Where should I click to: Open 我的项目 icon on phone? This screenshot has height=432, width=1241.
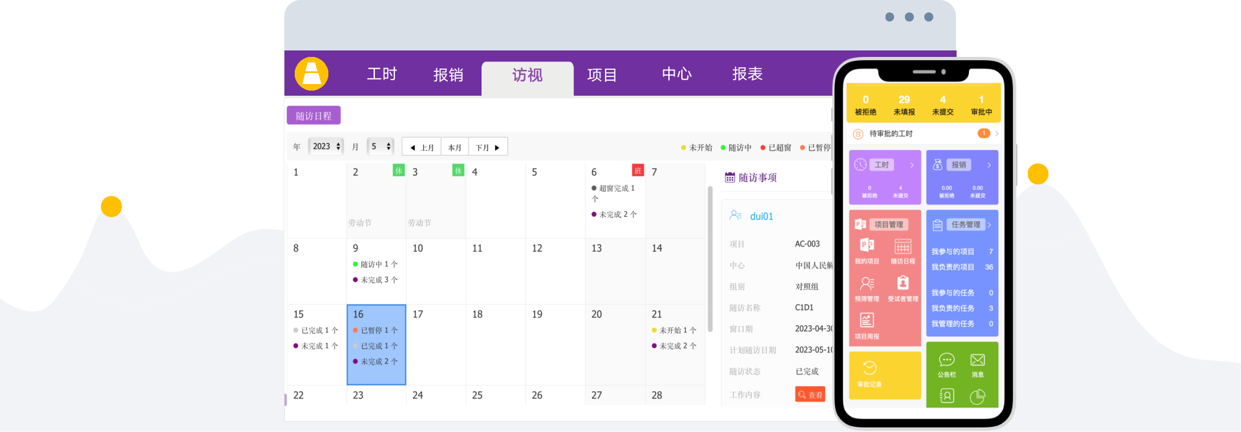(x=867, y=246)
